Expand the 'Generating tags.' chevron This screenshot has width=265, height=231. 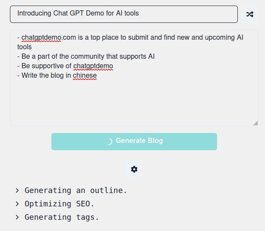point(17,217)
